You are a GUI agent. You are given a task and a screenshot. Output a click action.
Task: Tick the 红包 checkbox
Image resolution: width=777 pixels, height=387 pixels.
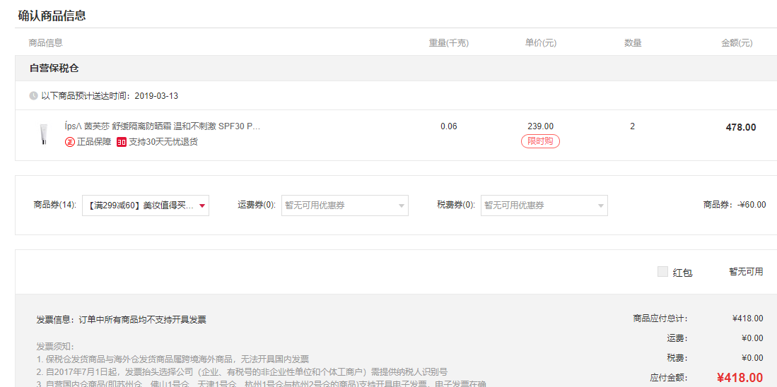(x=662, y=272)
